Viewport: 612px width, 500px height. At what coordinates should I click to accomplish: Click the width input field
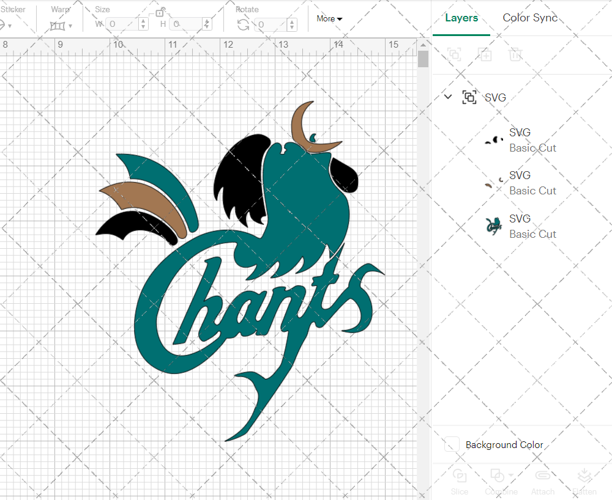pyautogui.click(x=122, y=24)
